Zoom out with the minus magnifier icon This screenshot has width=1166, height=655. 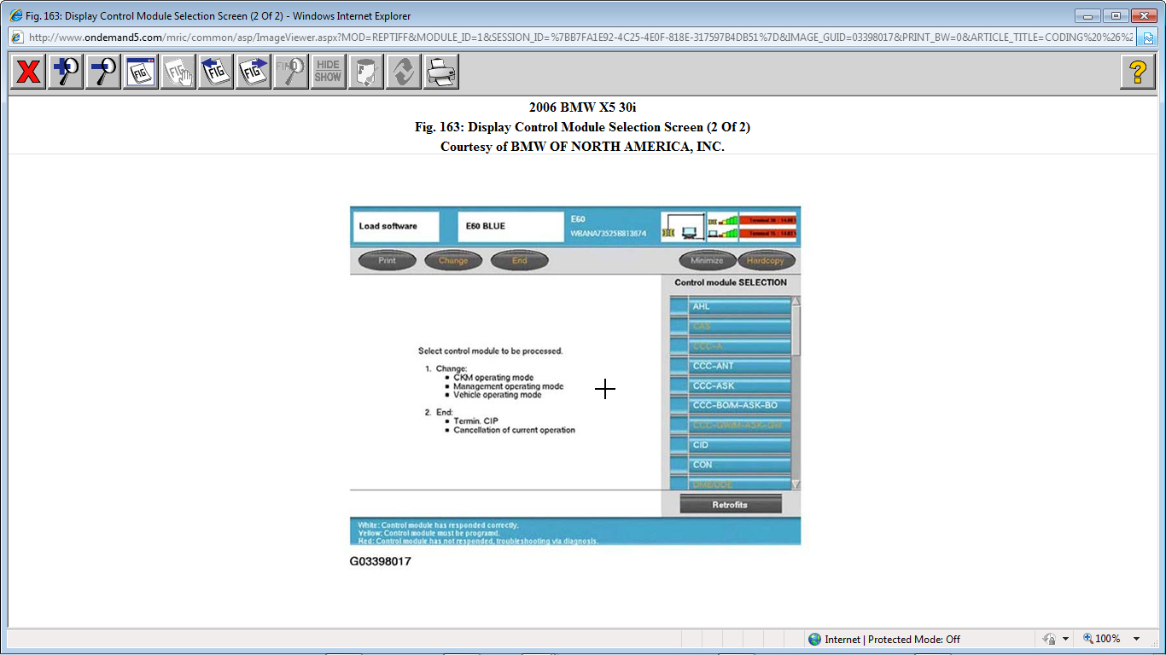tap(103, 72)
